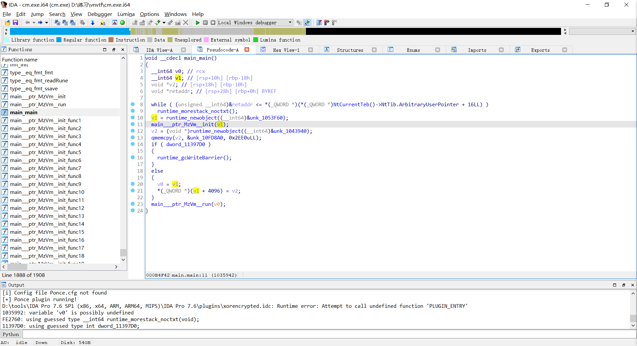
Task: Click the add breakpoint red-green icon
Action: (327, 23)
